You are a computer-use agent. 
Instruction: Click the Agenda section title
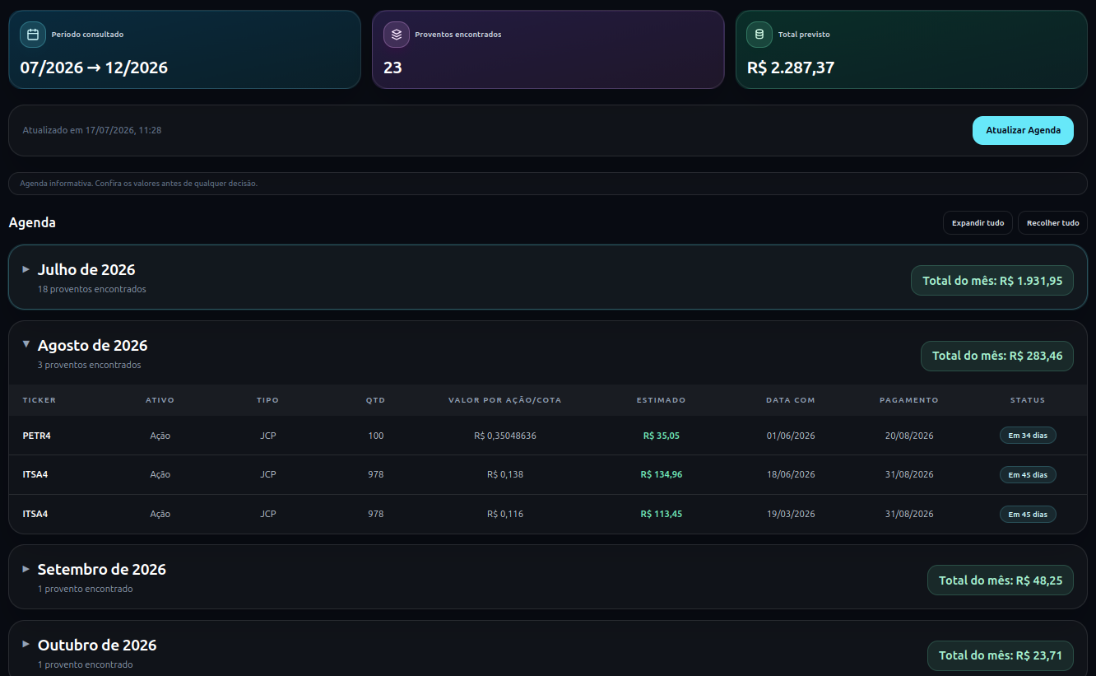[32, 222]
